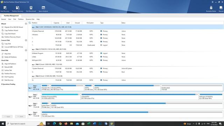Show hidden system tray icons

(194, 124)
